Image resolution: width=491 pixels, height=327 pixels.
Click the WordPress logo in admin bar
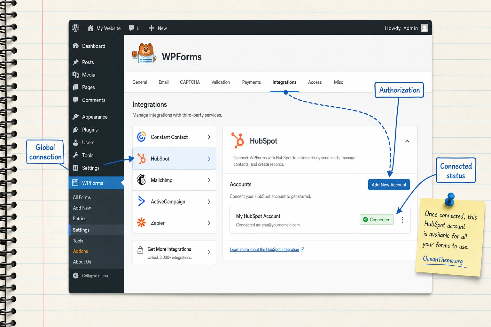click(x=76, y=28)
